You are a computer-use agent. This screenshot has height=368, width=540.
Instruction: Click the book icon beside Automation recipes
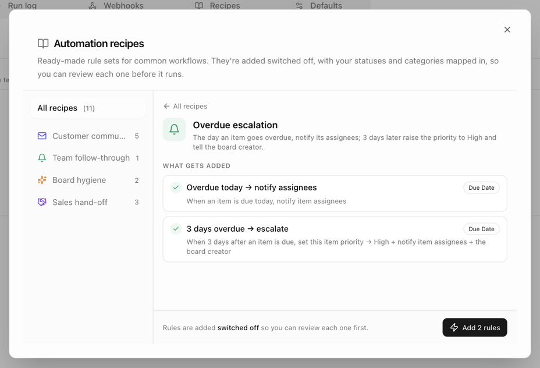(x=43, y=44)
